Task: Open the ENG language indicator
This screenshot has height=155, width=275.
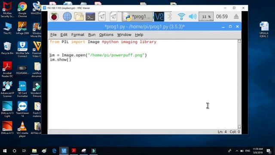Action: [247, 151]
